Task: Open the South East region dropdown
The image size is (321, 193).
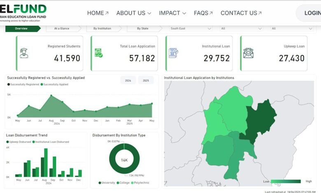Action: (x=191, y=29)
